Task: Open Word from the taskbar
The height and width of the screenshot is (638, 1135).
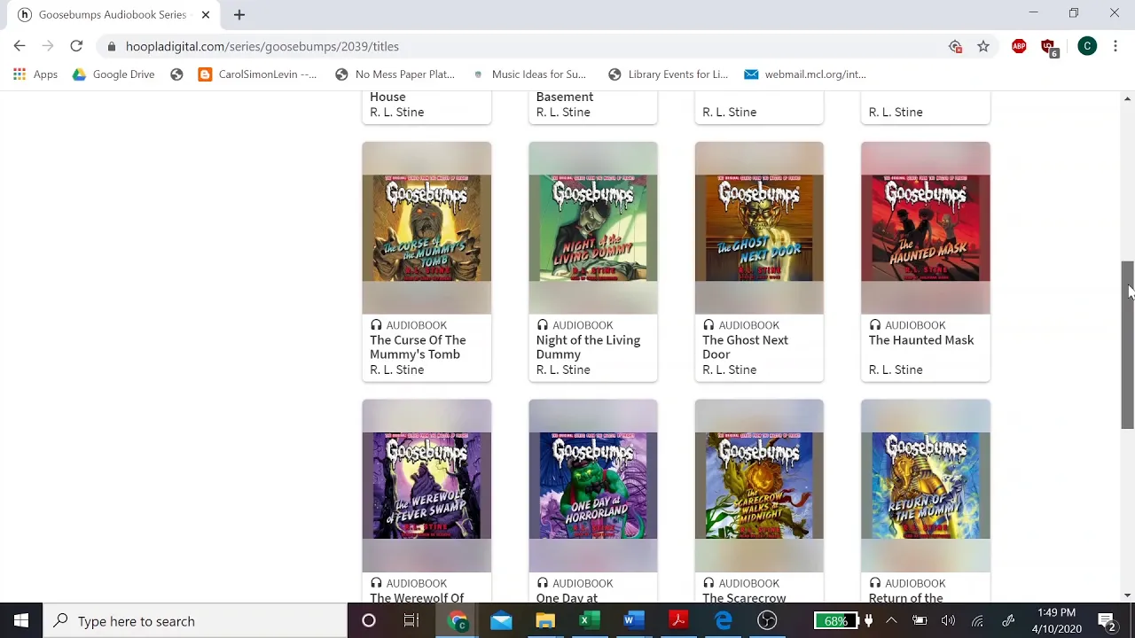Action: coord(631,621)
